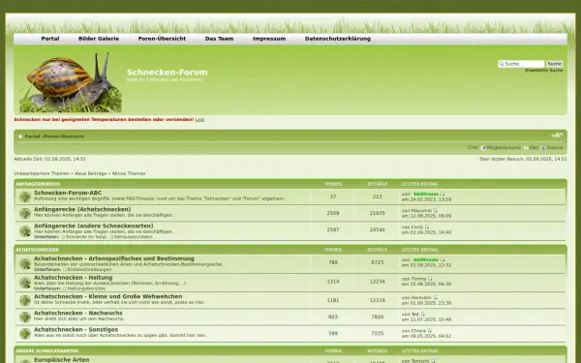Click the Foren-Übersicht breadcrumb link
Screen dimensions: 581x363
64,136
